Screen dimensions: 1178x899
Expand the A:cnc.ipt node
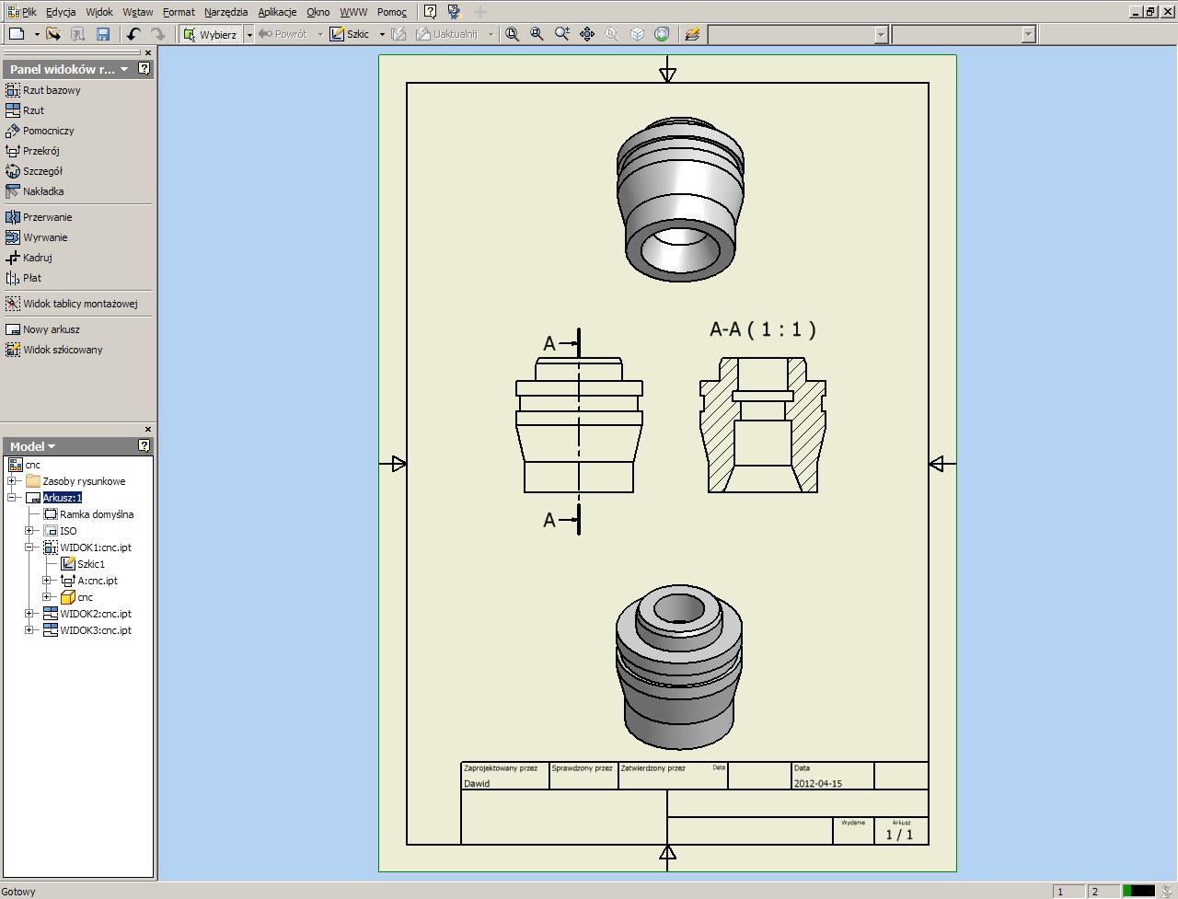point(47,581)
